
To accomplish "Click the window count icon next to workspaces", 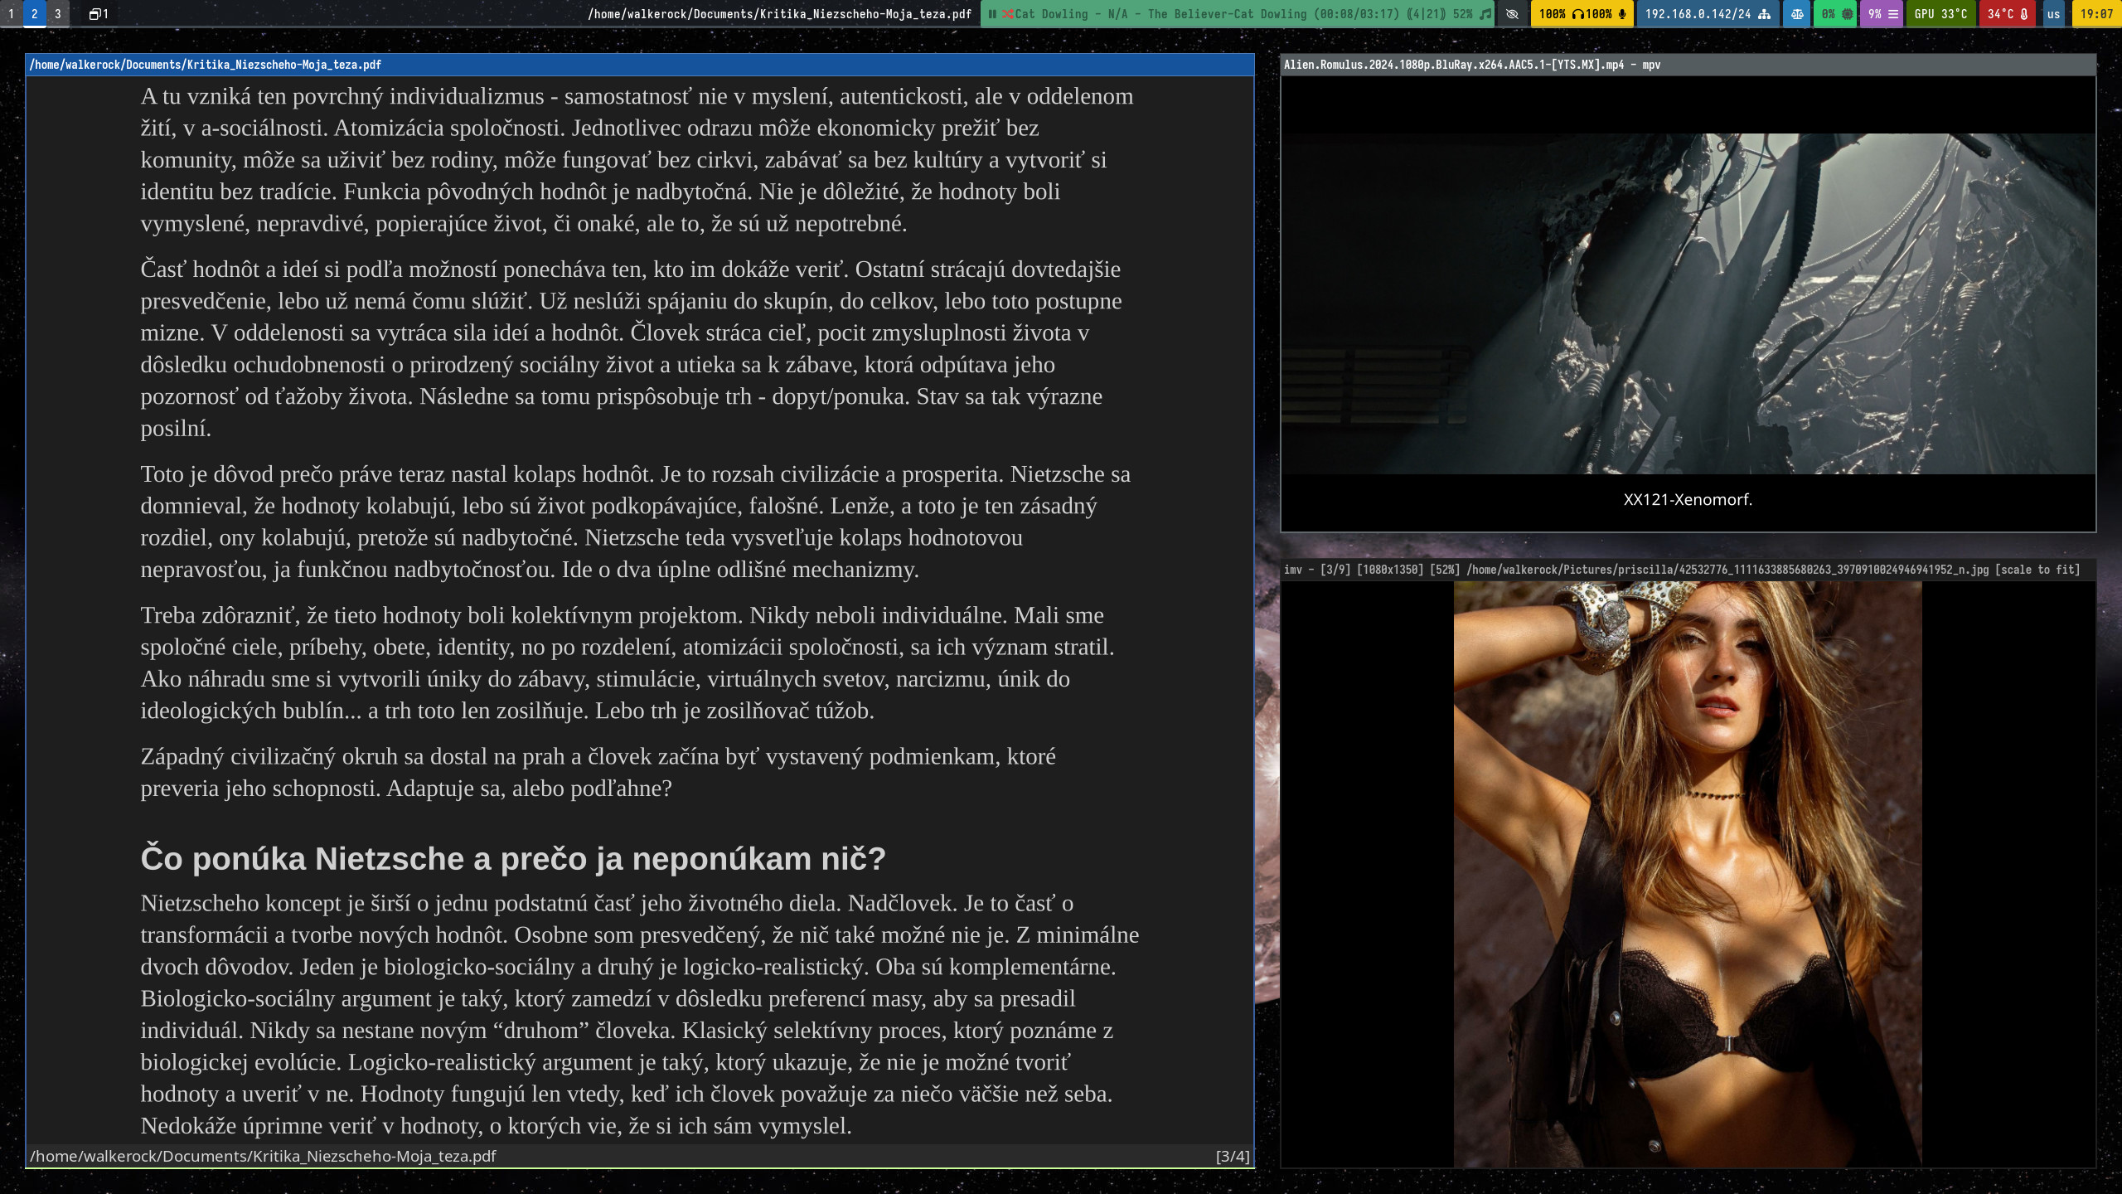I will 95,14.
